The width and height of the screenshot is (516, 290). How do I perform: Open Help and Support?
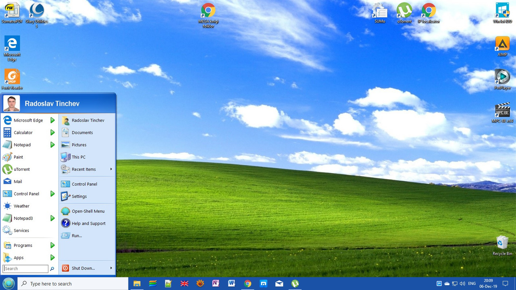(x=87, y=223)
